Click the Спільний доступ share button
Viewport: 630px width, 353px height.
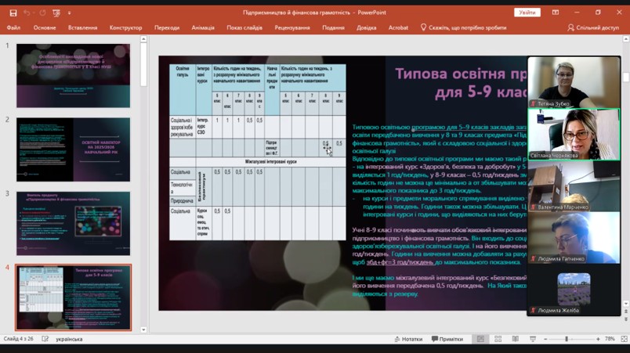point(593,27)
